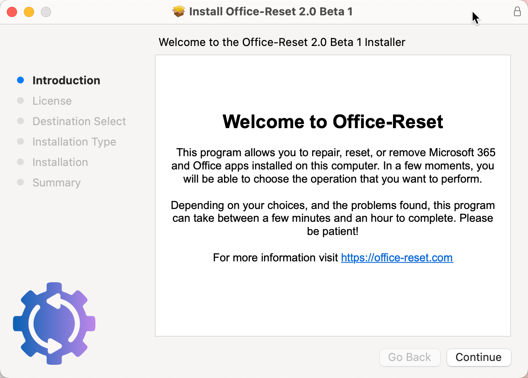Click the gray bullet beside Installation Type
Screen dimensions: 528x378
(20, 141)
